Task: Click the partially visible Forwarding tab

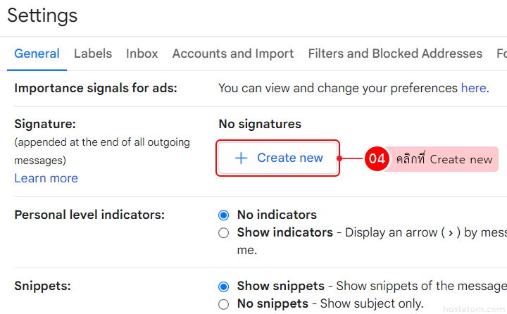Action: [501, 54]
